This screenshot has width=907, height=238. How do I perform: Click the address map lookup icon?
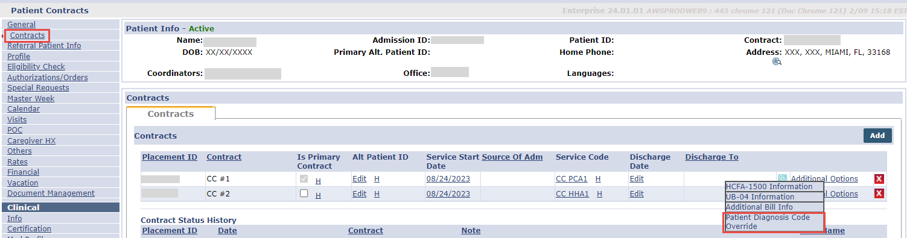[x=777, y=61]
